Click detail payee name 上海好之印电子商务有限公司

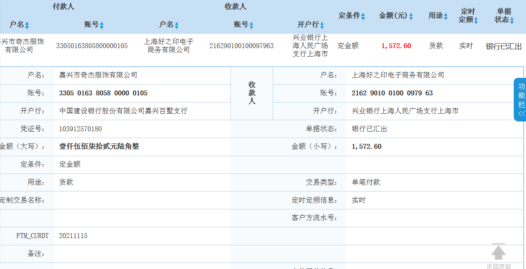click(x=398, y=75)
